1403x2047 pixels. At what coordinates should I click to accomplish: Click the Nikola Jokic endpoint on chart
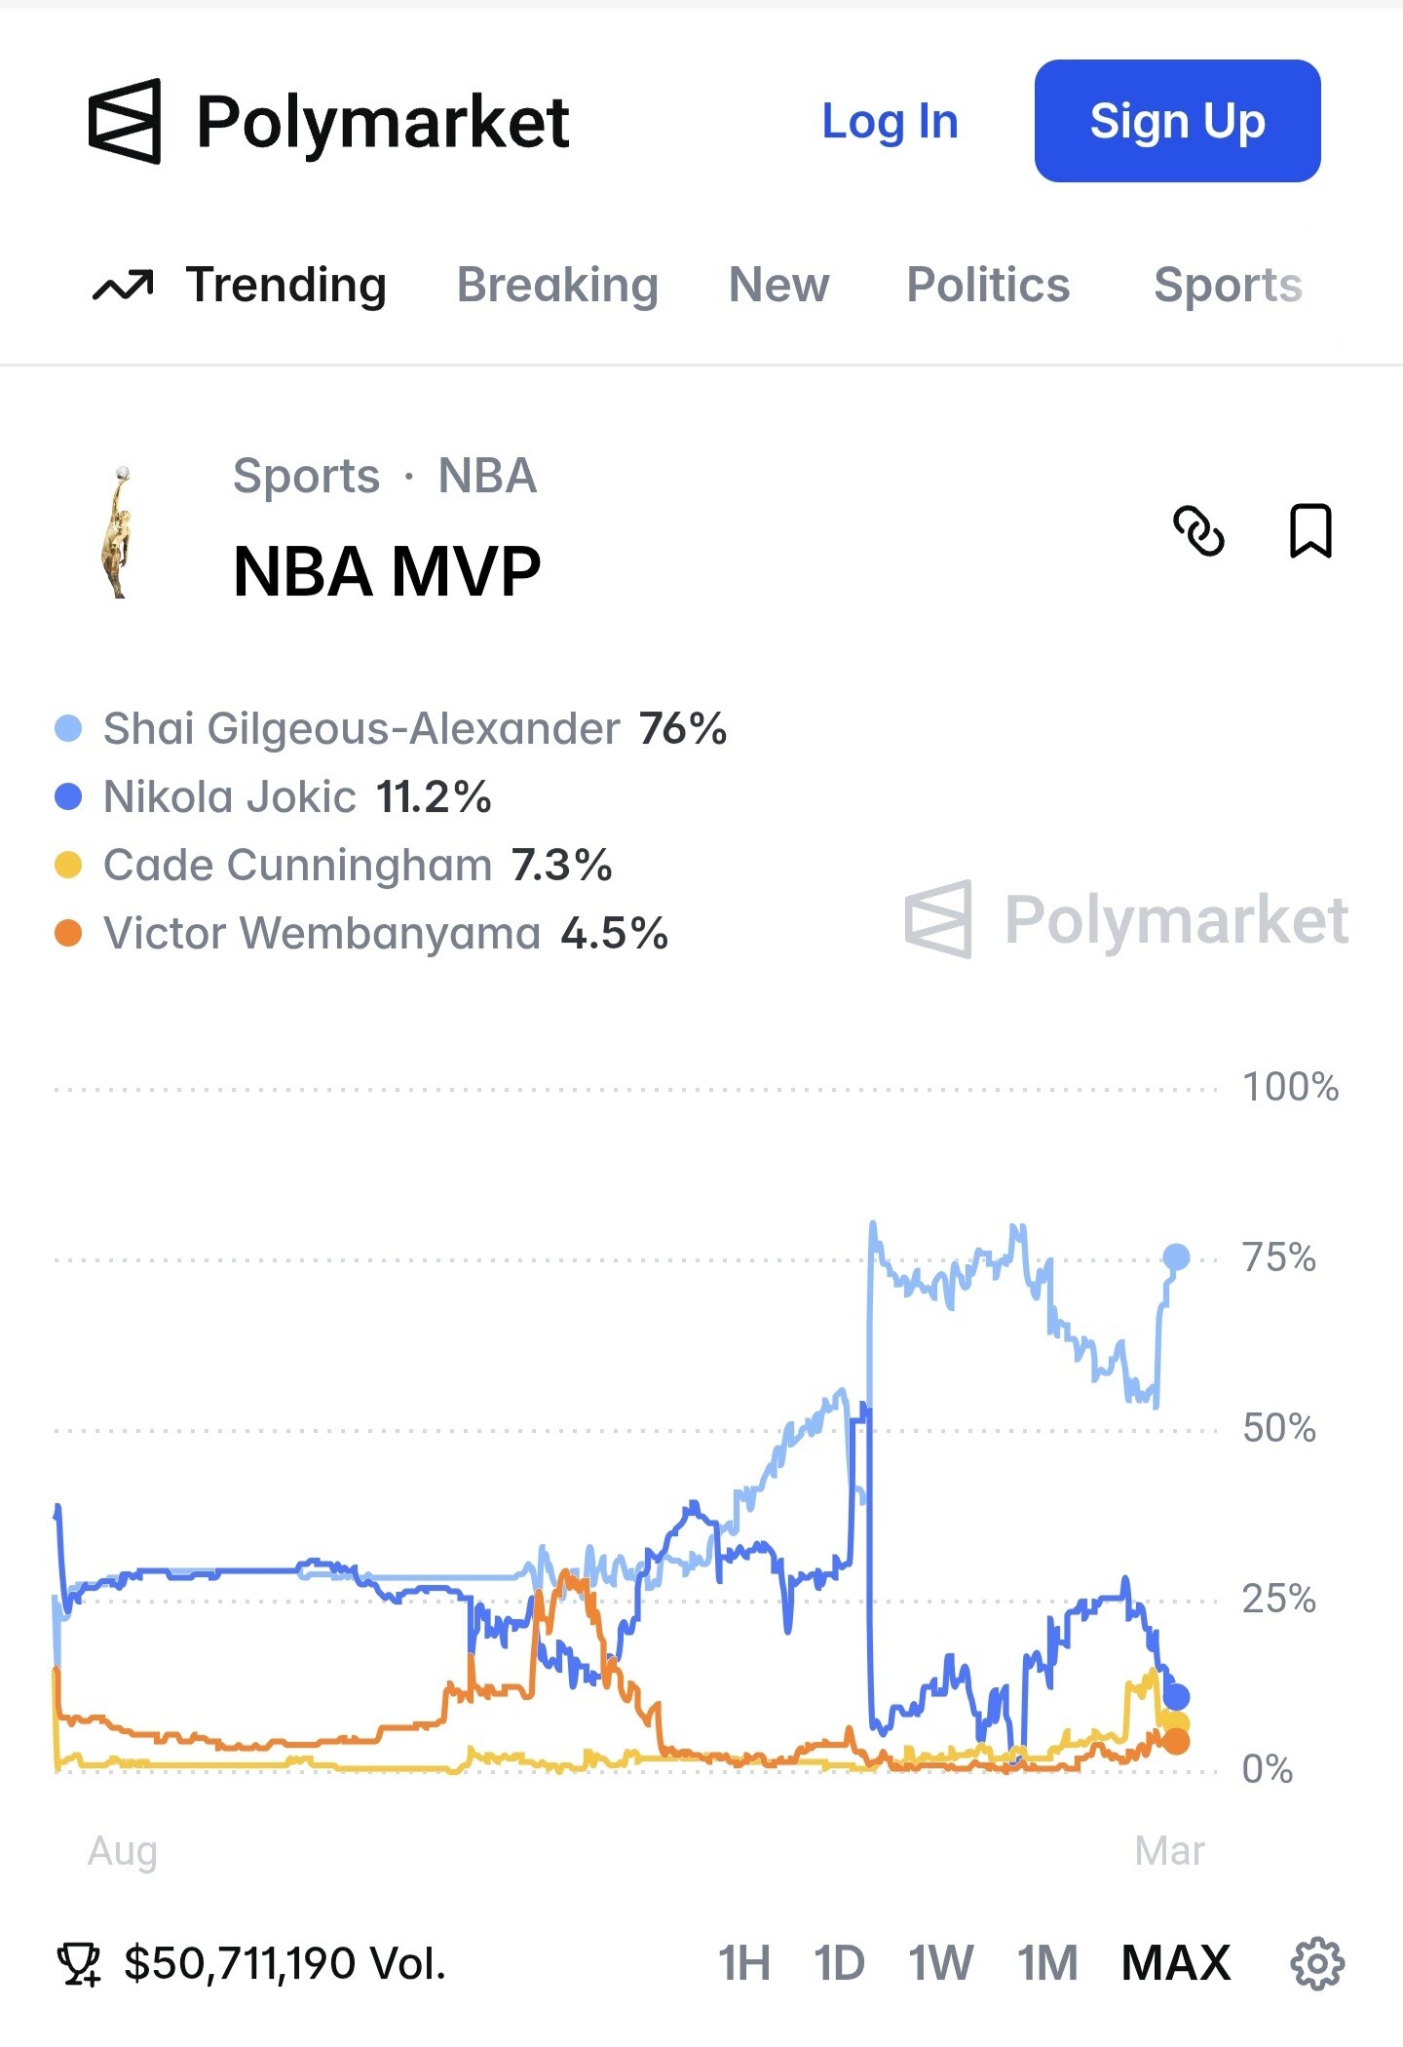(x=1176, y=1697)
